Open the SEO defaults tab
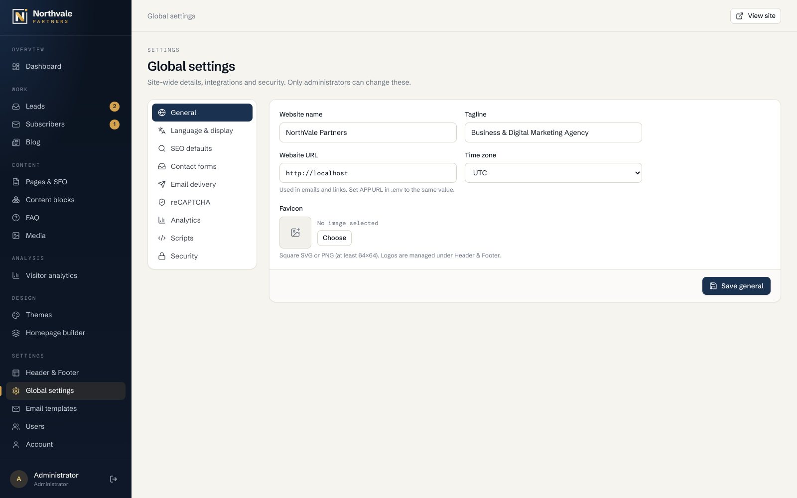 tap(202, 148)
